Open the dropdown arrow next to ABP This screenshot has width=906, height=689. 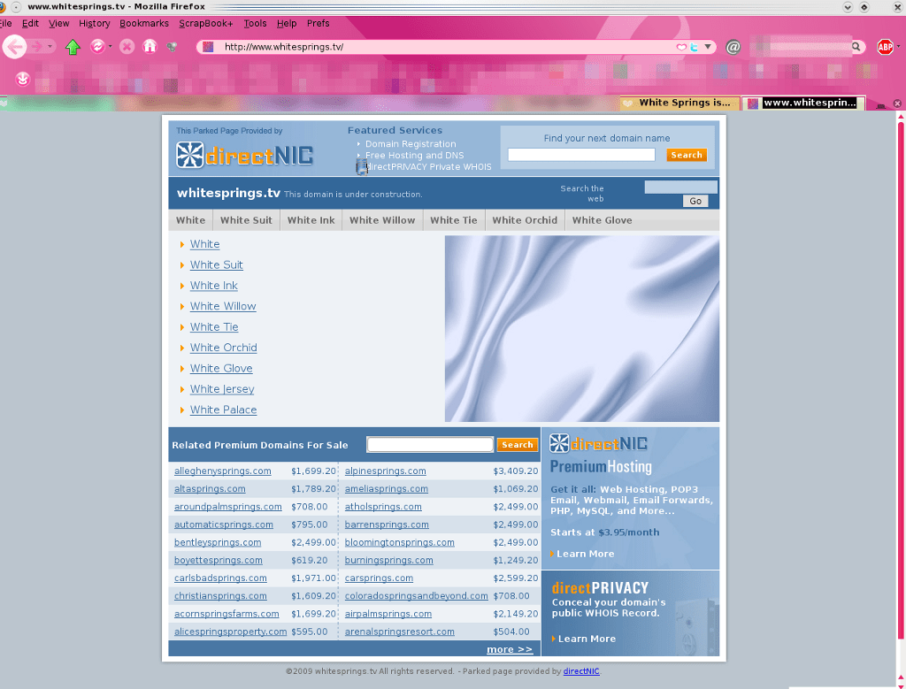[x=899, y=46]
